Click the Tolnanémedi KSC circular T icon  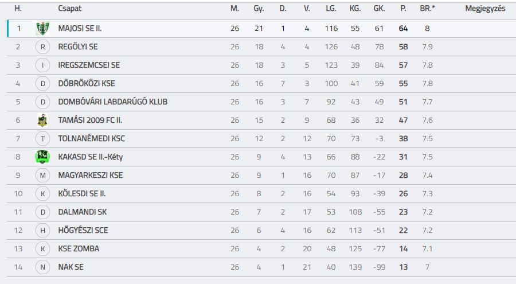(x=43, y=139)
